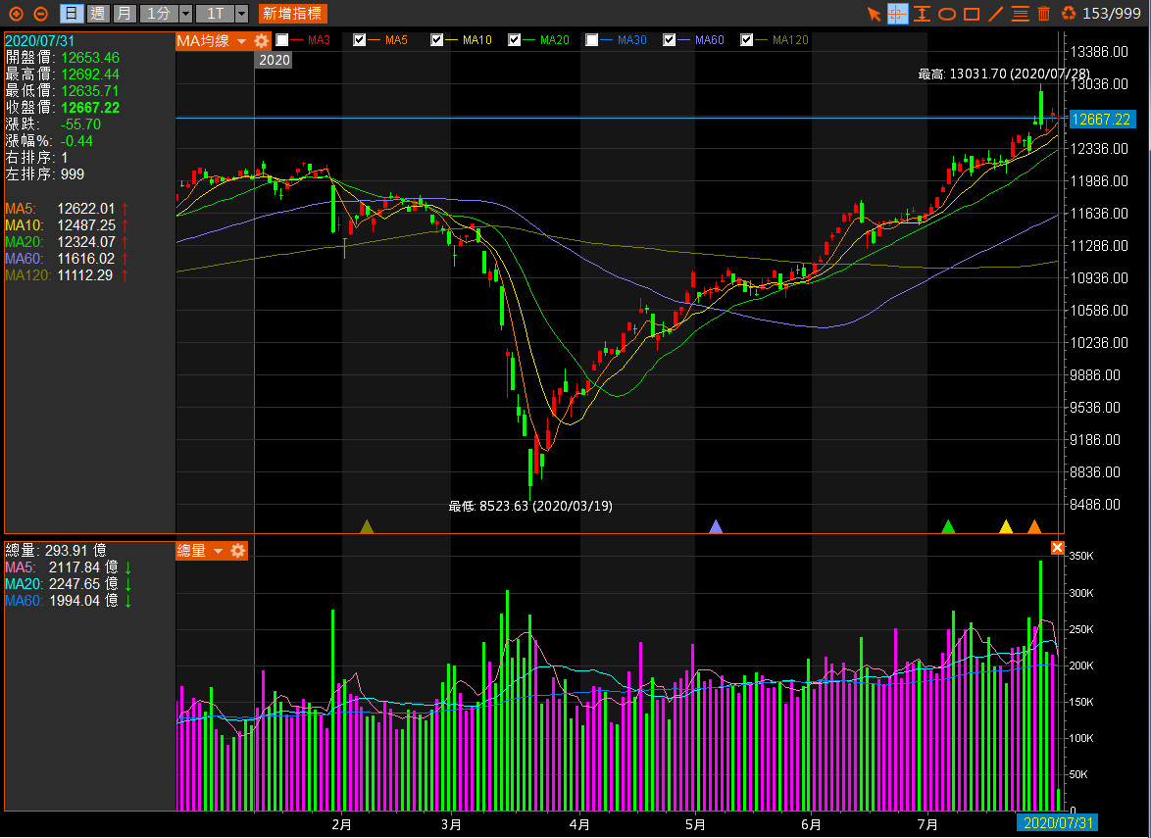Screen dimensions: 1151x838
Task: Open the MA均線 indicator dropdown
Action: (241, 41)
